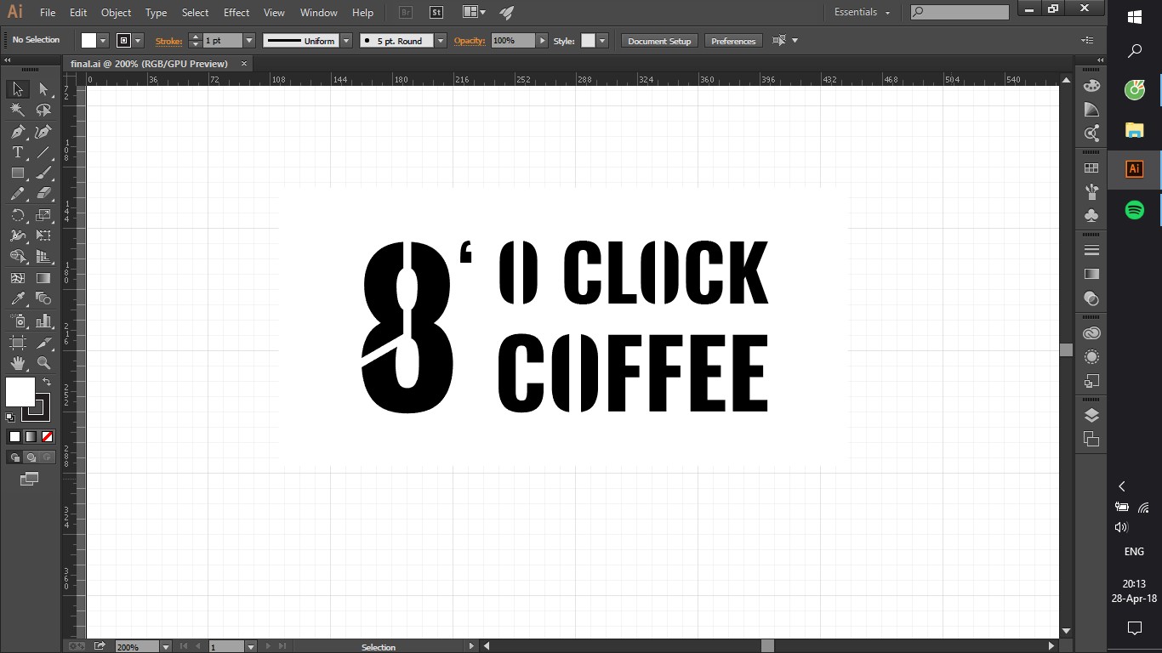Open the Color palette panel icon
The image size is (1162, 653).
[x=1091, y=86]
